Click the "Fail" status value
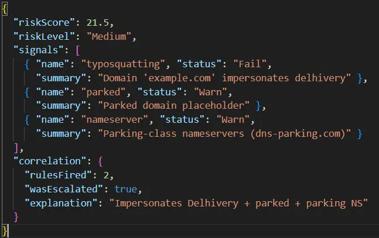379x238 pixels. click(250, 64)
